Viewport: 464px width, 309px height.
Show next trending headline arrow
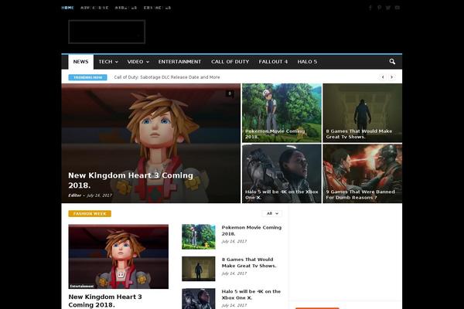pos(392,77)
